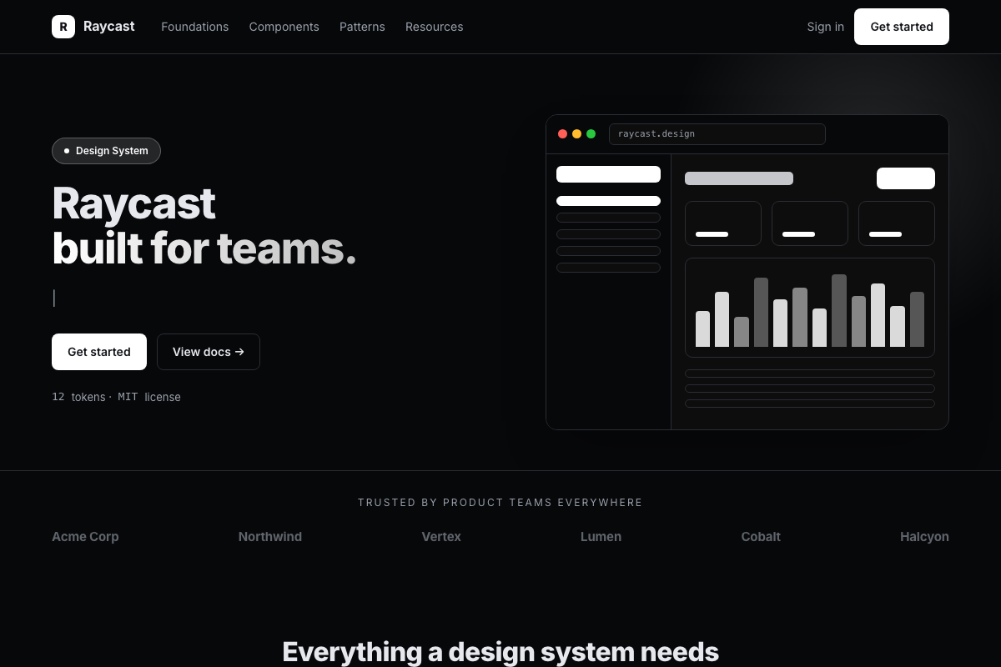Click the Design System badge

tap(106, 151)
